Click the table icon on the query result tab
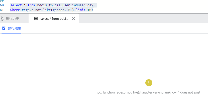 tap(36, 19)
